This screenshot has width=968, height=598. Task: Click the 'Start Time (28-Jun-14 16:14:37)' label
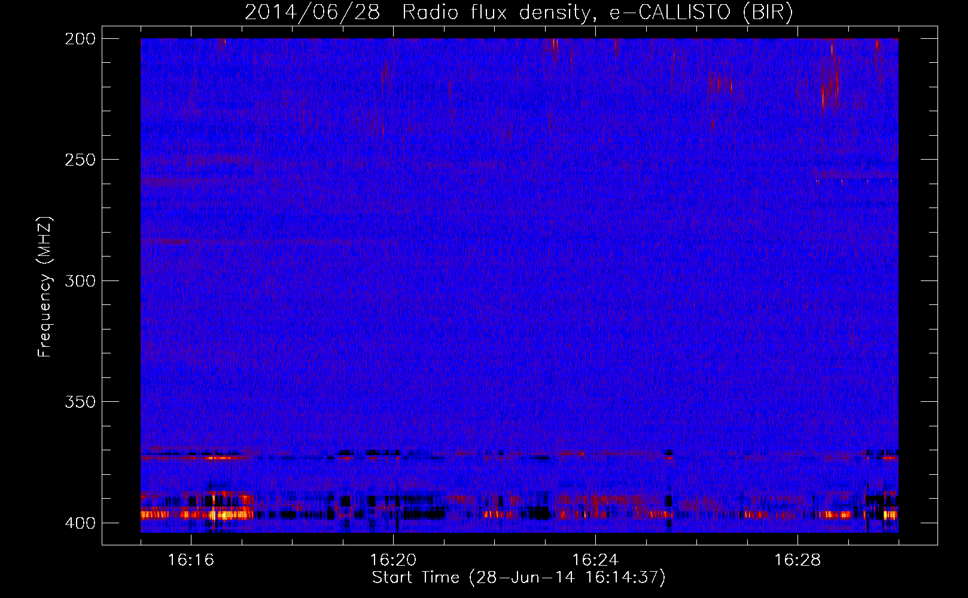519,578
